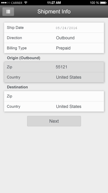Tap the Shipment Info title
Viewport: 108px width, 193px height.
pyautogui.click(x=54, y=12)
